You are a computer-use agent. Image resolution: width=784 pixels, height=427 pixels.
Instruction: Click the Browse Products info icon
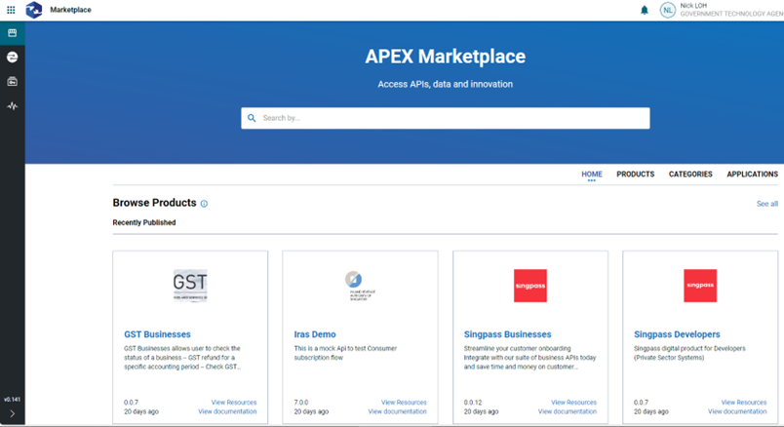(x=204, y=204)
